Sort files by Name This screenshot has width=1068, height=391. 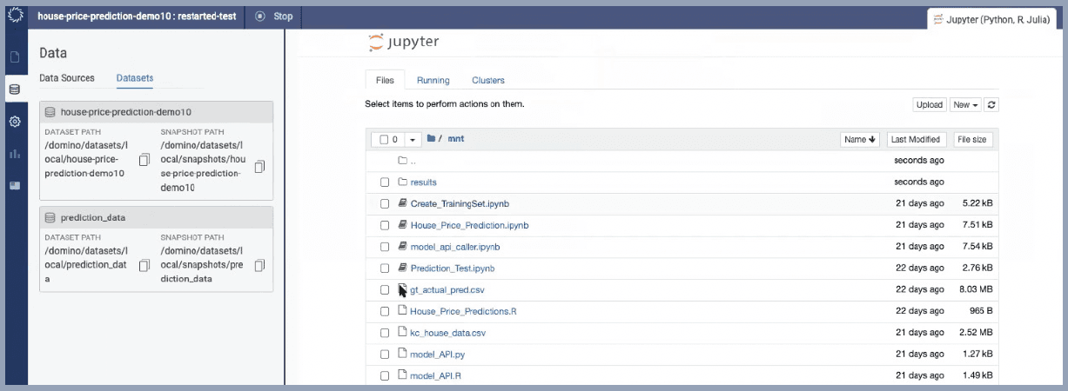[861, 139]
